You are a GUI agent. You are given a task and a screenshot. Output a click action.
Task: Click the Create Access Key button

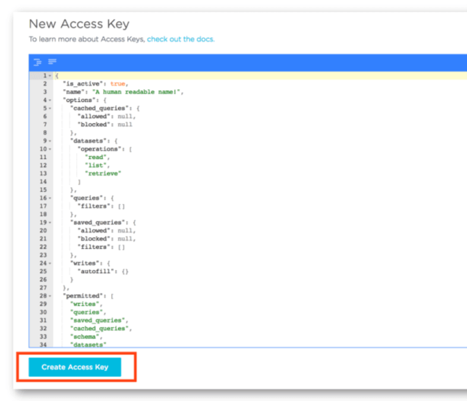click(75, 367)
